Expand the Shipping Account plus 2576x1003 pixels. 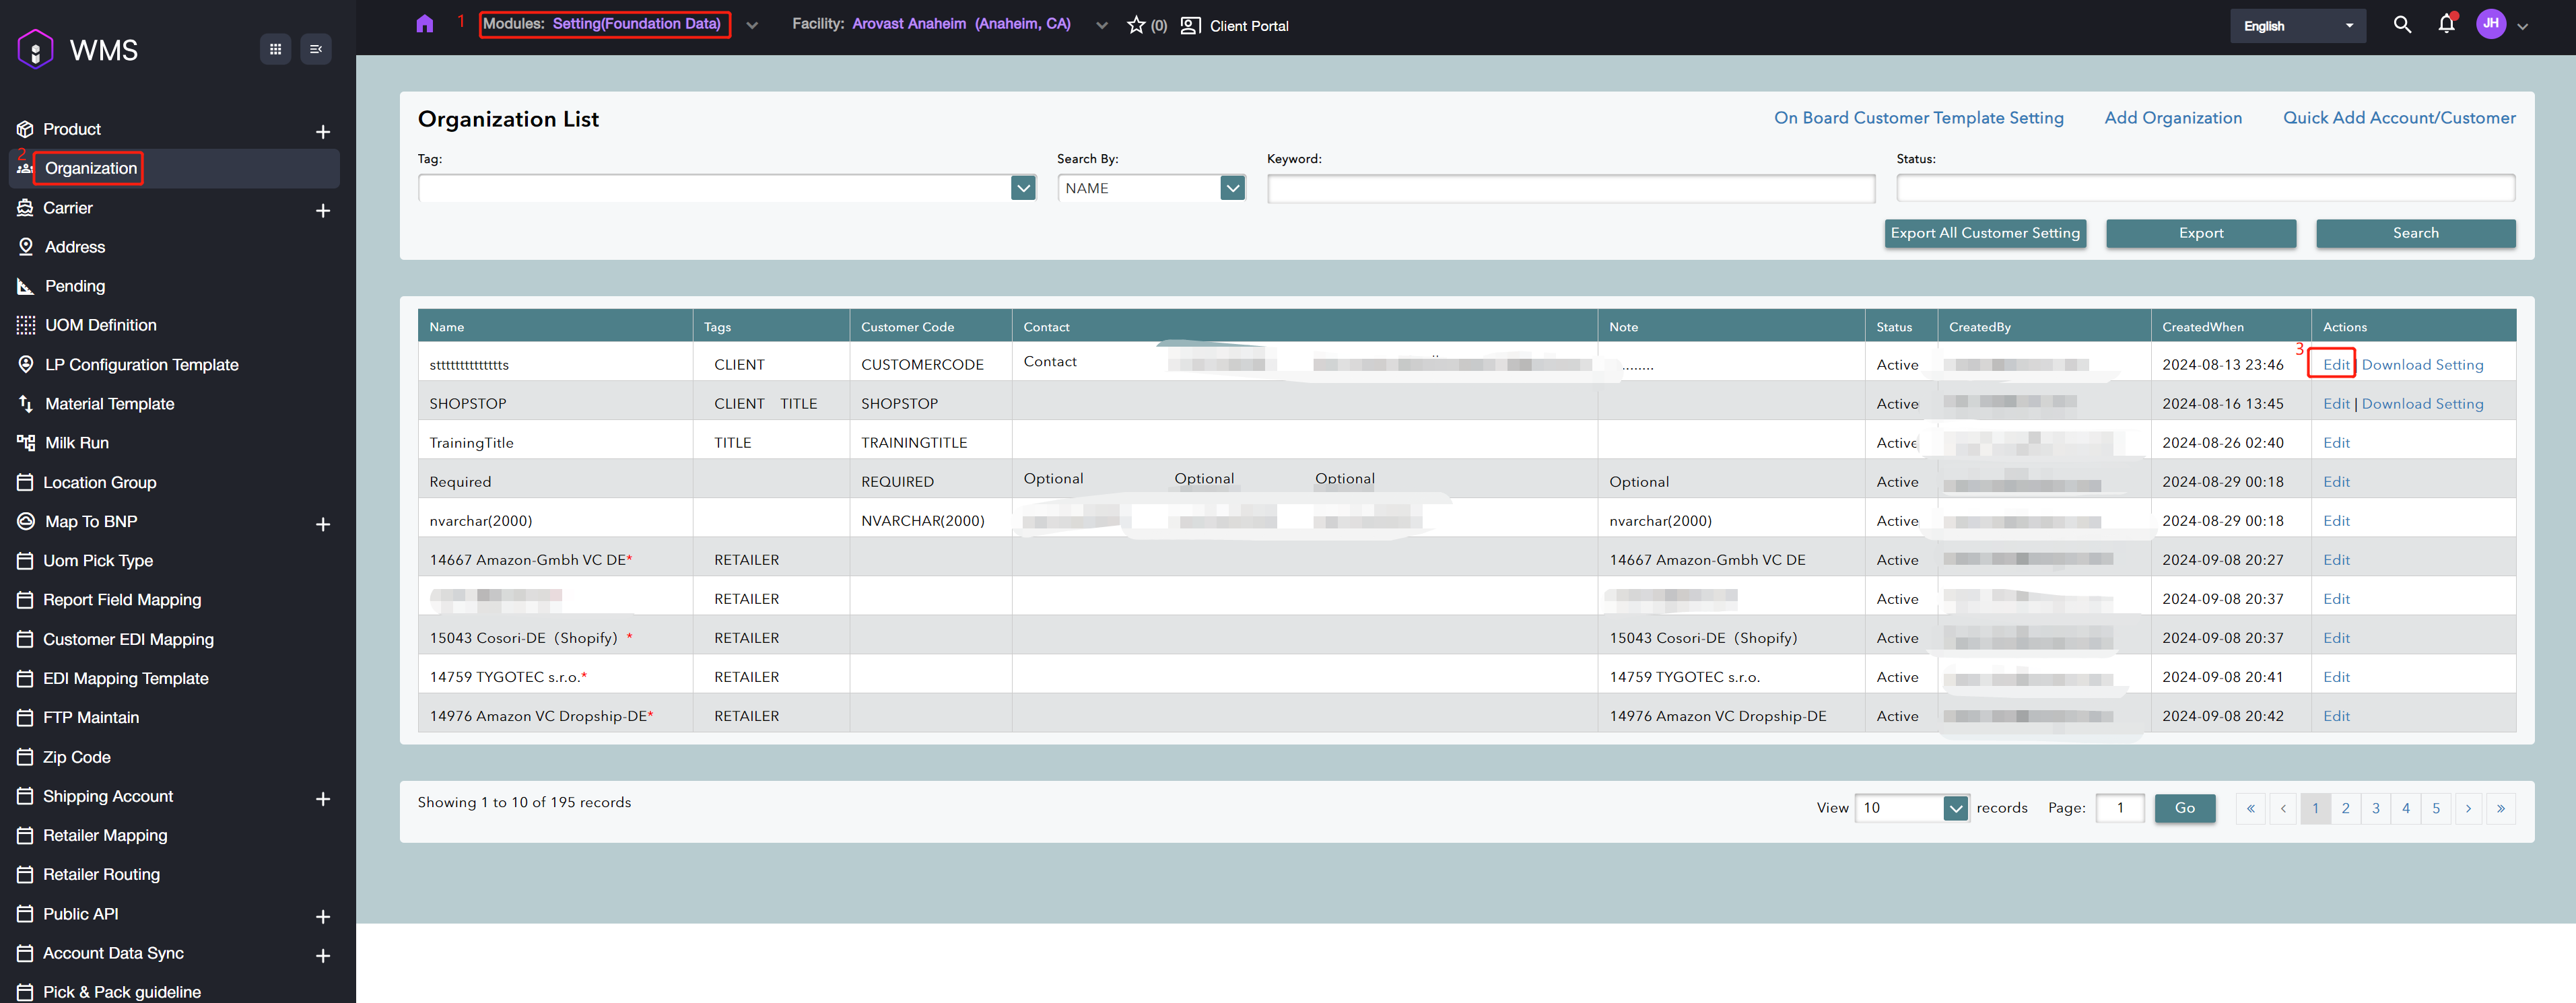(x=323, y=798)
